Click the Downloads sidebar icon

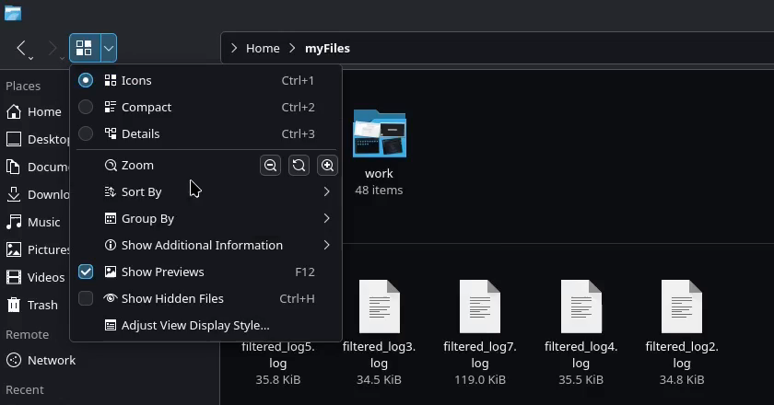point(14,194)
